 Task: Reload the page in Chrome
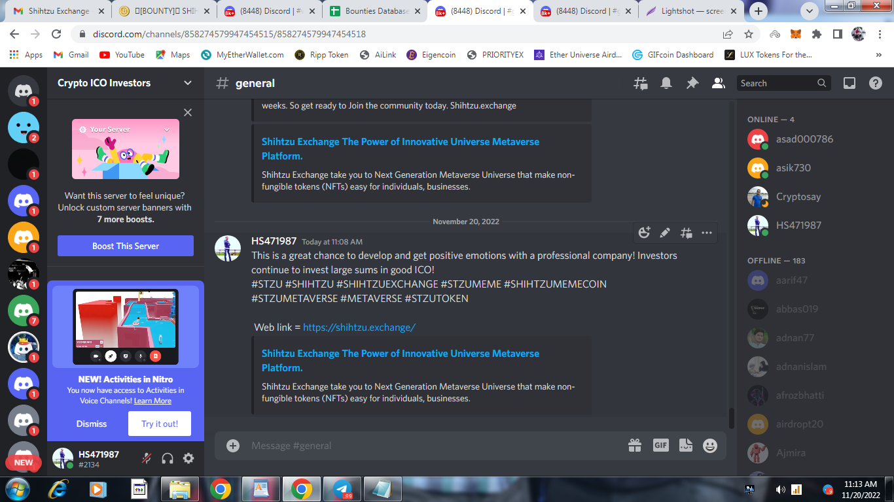click(56, 34)
